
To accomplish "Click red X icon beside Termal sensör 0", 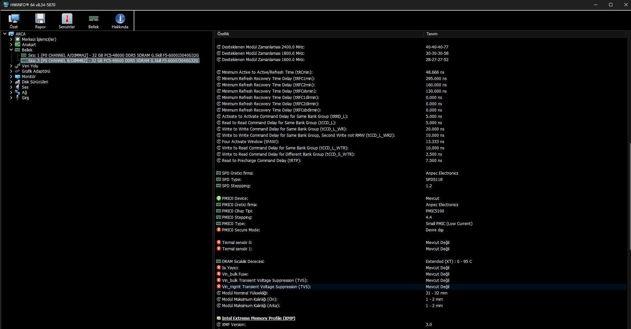I will [x=219, y=242].
